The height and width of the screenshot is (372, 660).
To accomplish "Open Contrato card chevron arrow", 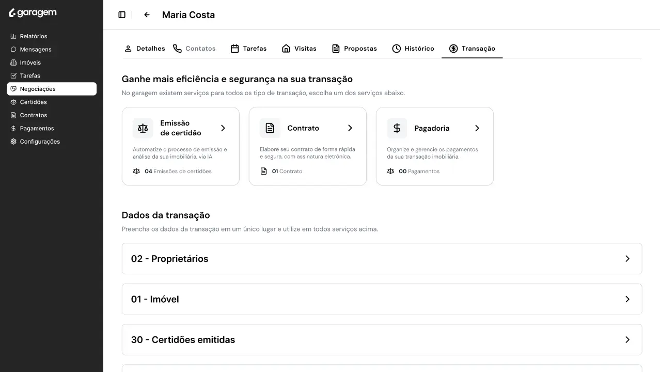I will tap(350, 128).
